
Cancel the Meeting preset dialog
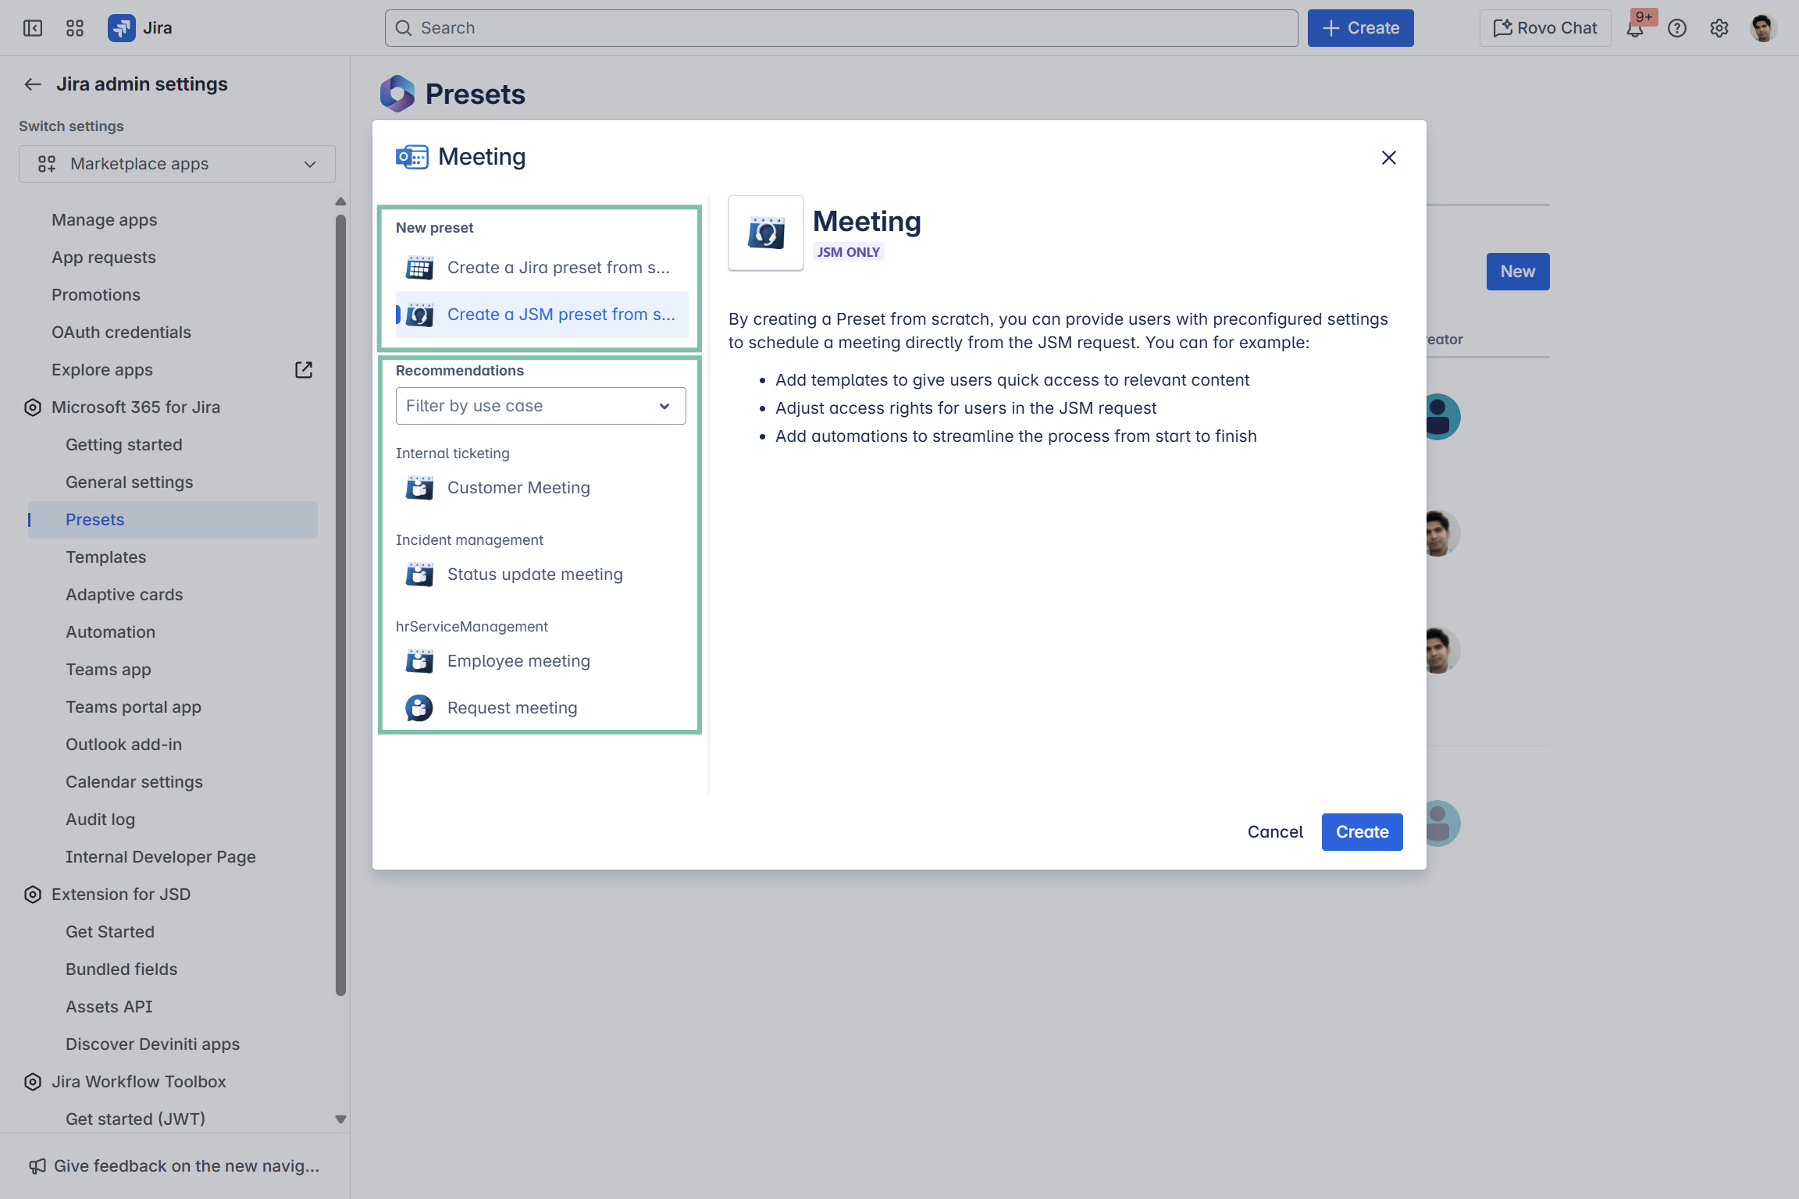tap(1275, 832)
